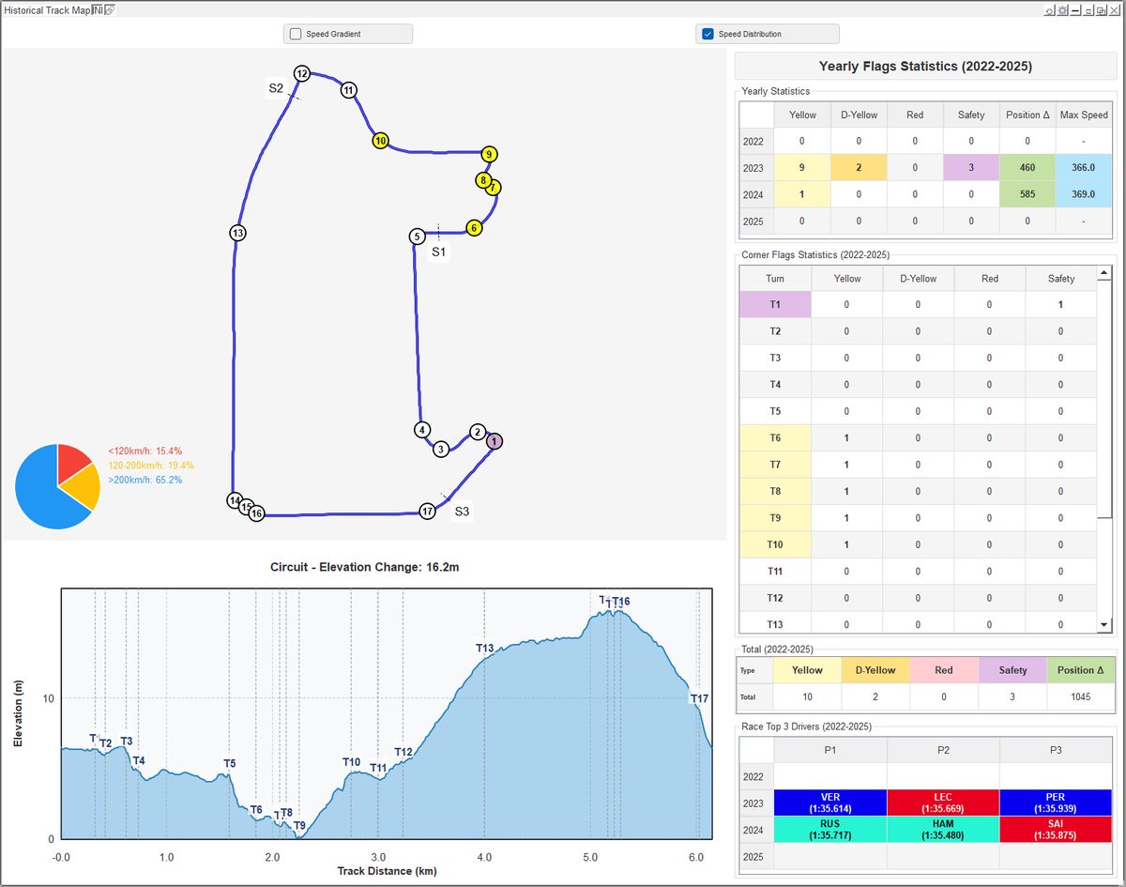Click the S3 sector label on track
The image size is (1126, 887).
(x=463, y=512)
